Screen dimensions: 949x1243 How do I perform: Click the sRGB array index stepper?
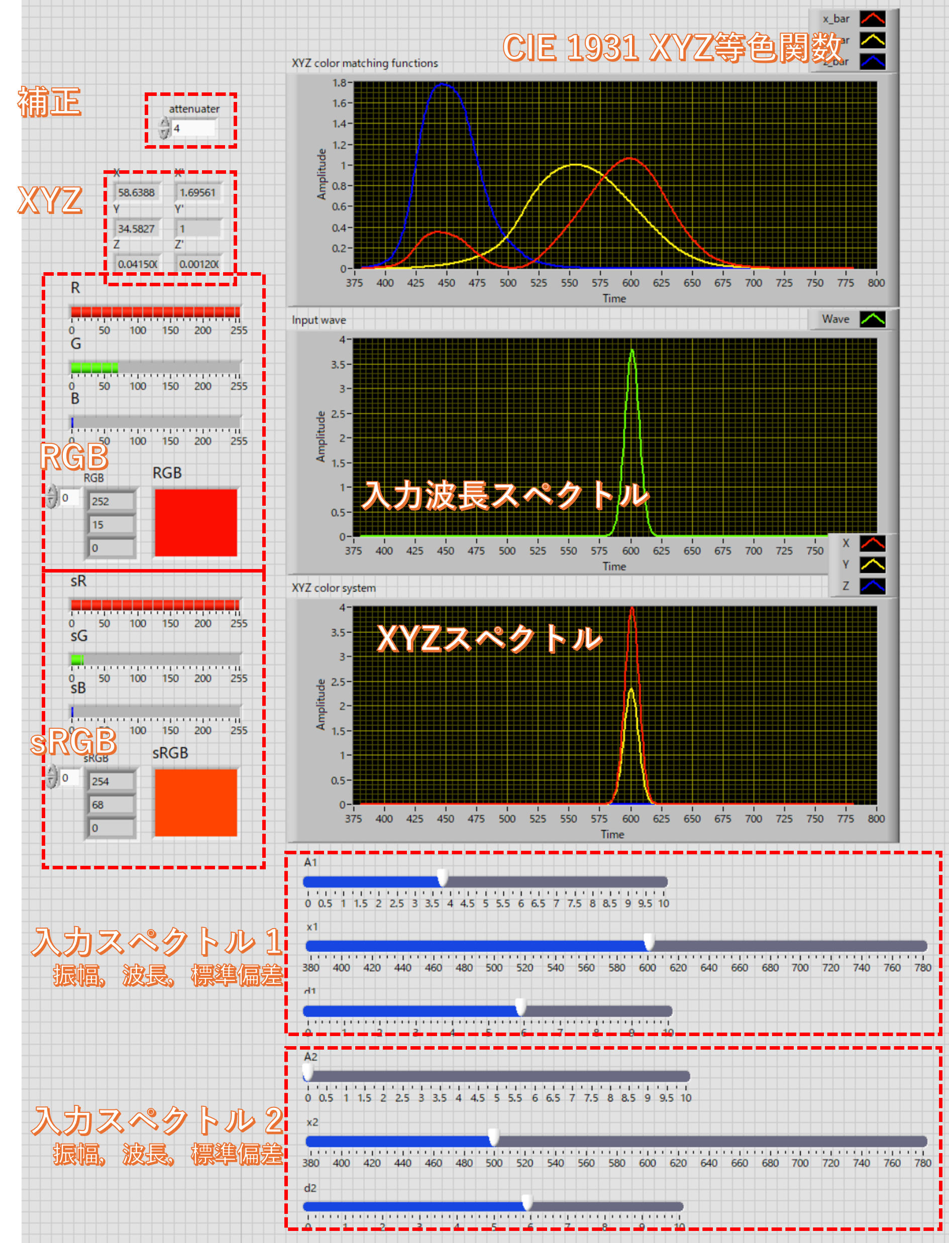tap(52, 777)
